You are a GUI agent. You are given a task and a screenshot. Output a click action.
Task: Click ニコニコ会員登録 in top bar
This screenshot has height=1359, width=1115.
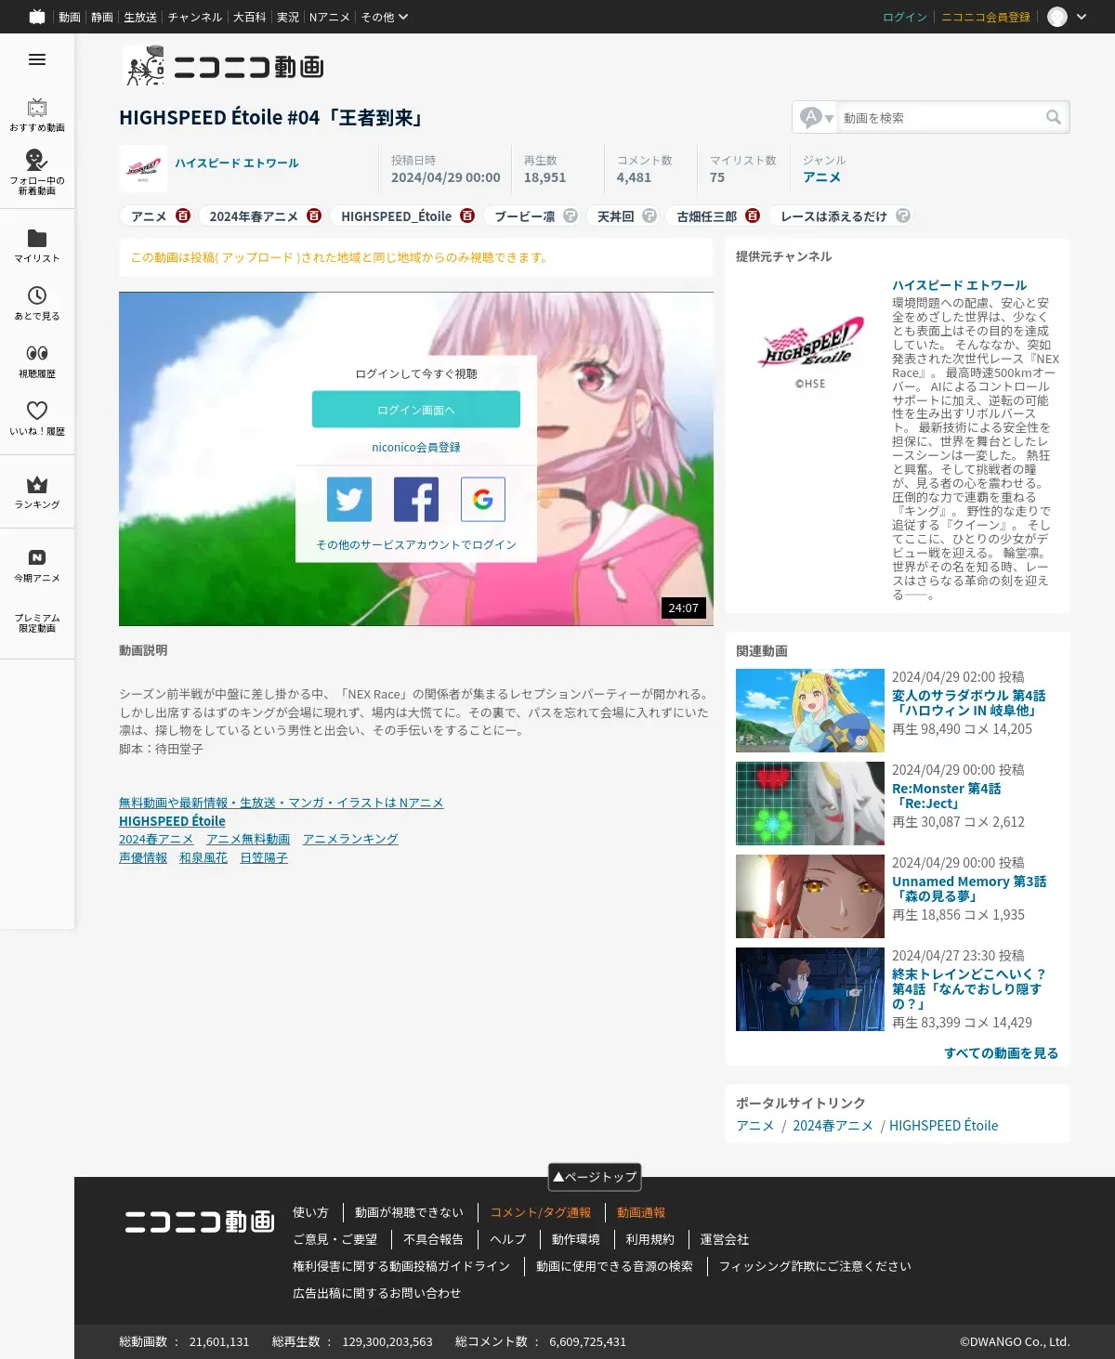coord(986,17)
